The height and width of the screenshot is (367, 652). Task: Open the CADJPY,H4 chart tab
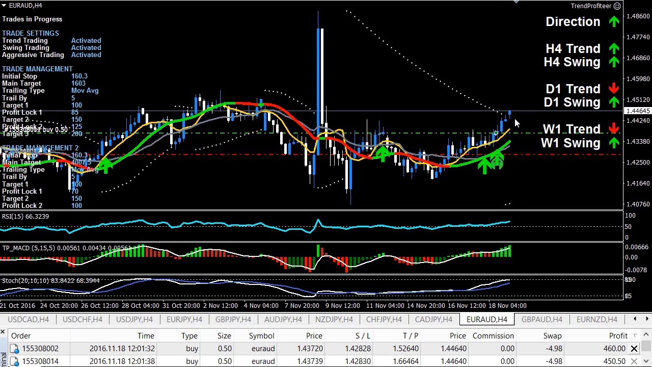[x=433, y=320]
